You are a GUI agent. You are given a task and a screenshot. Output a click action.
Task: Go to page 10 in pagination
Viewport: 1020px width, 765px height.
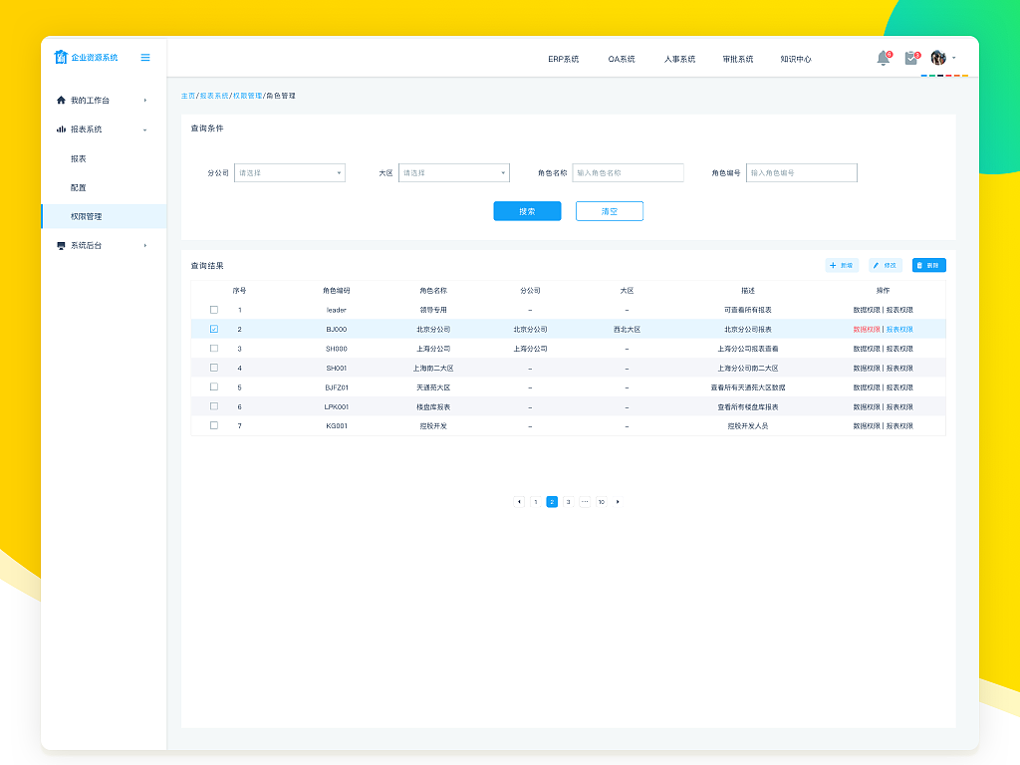click(x=601, y=502)
